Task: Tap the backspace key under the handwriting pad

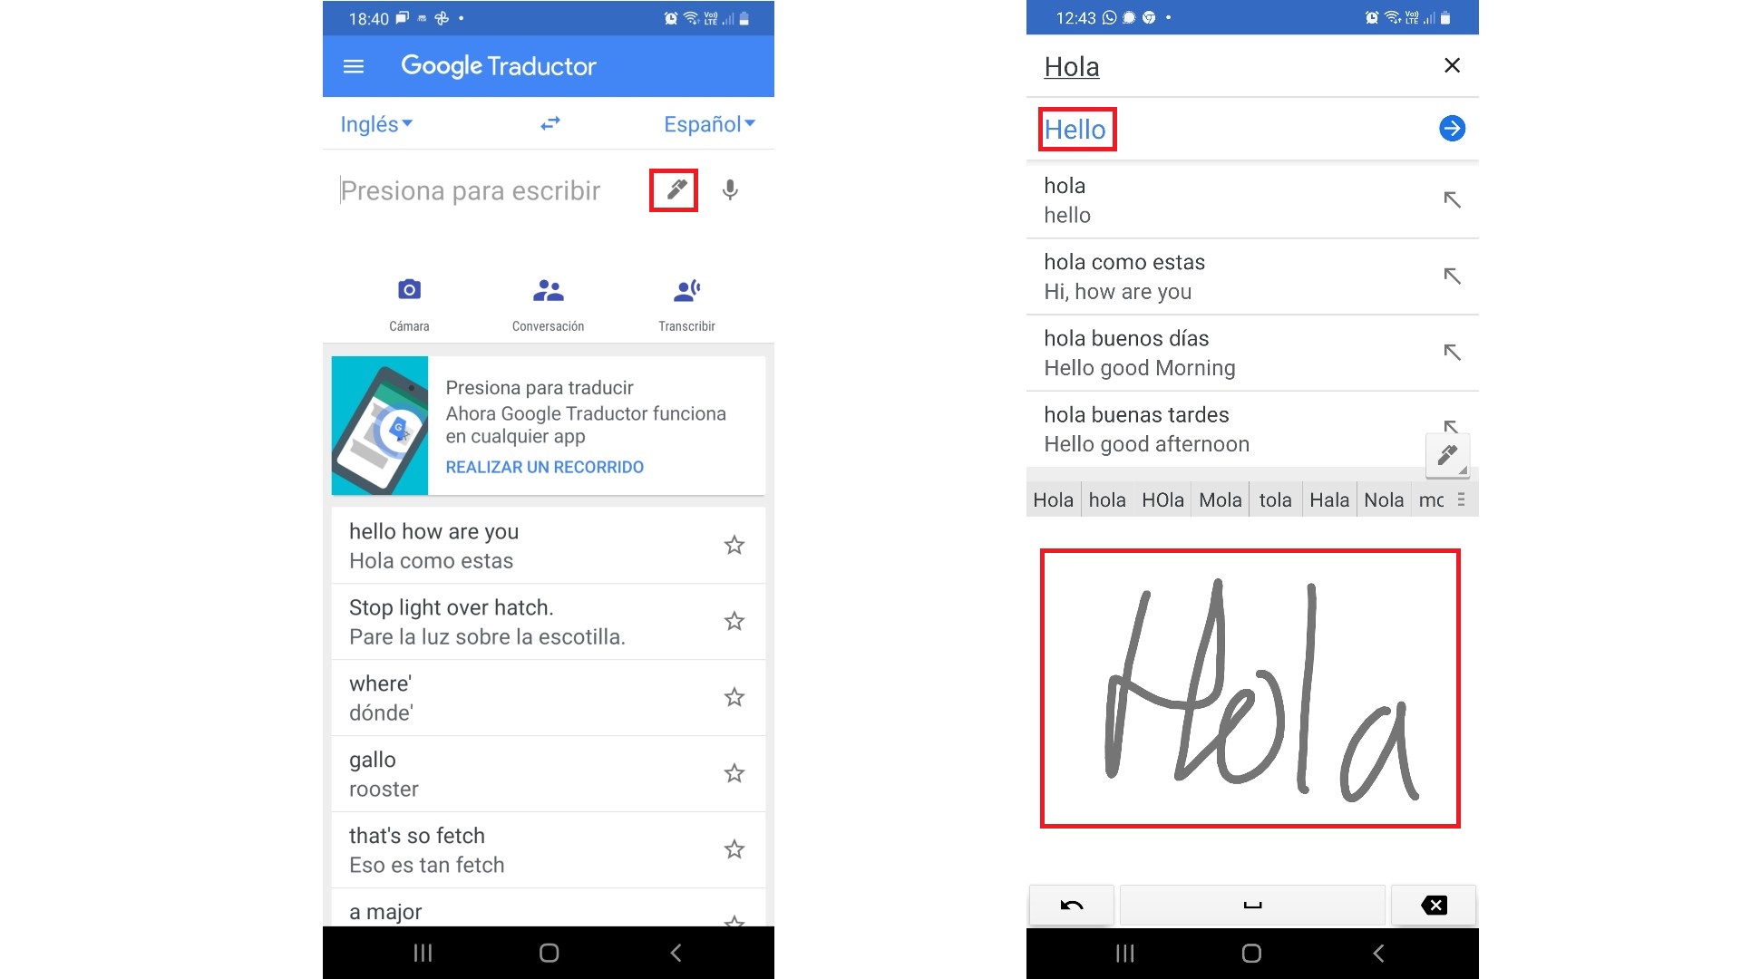Action: pyautogui.click(x=1433, y=904)
